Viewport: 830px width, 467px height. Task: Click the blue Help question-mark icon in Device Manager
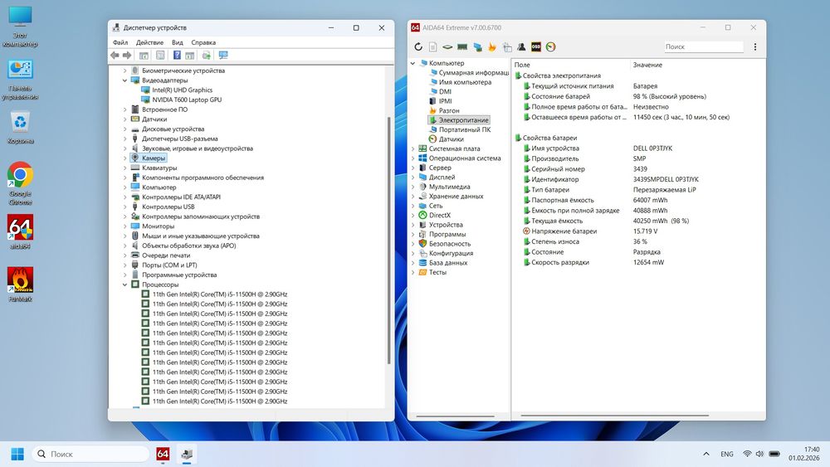(x=177, y=55)
